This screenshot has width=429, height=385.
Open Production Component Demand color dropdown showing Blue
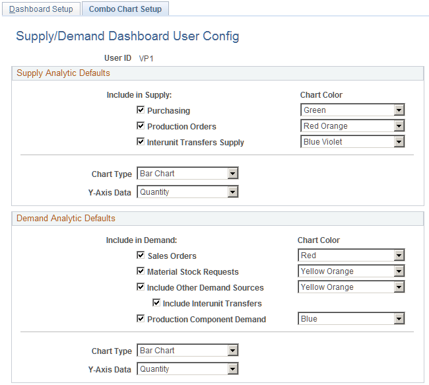(351, 319)
